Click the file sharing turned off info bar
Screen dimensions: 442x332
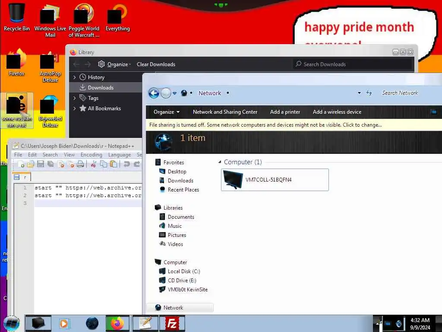(x=294, y=125)
